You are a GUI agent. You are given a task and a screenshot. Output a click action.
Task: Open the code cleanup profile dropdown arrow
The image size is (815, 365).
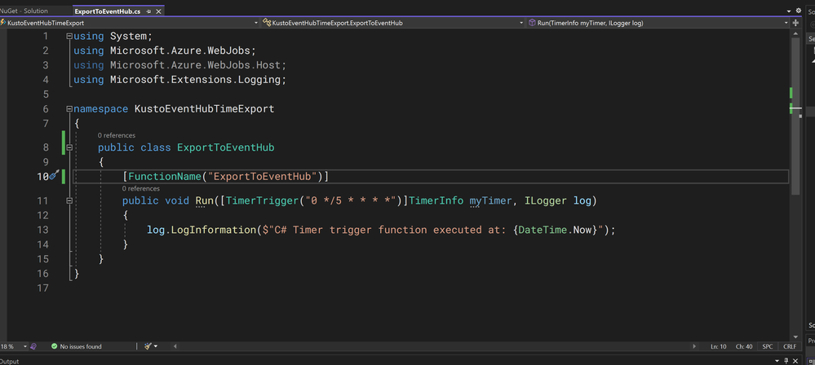[155, 346]
